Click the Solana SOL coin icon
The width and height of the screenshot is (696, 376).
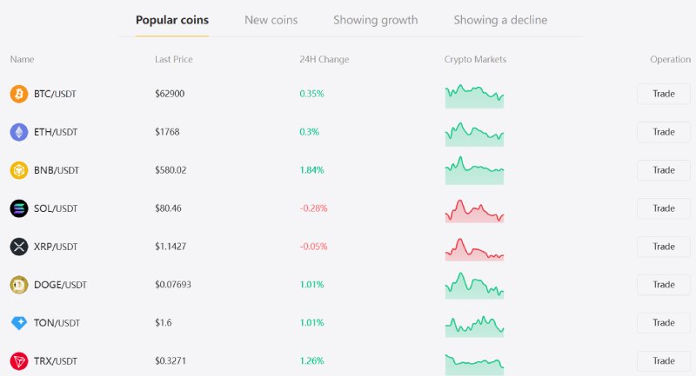tap(19, 208)
